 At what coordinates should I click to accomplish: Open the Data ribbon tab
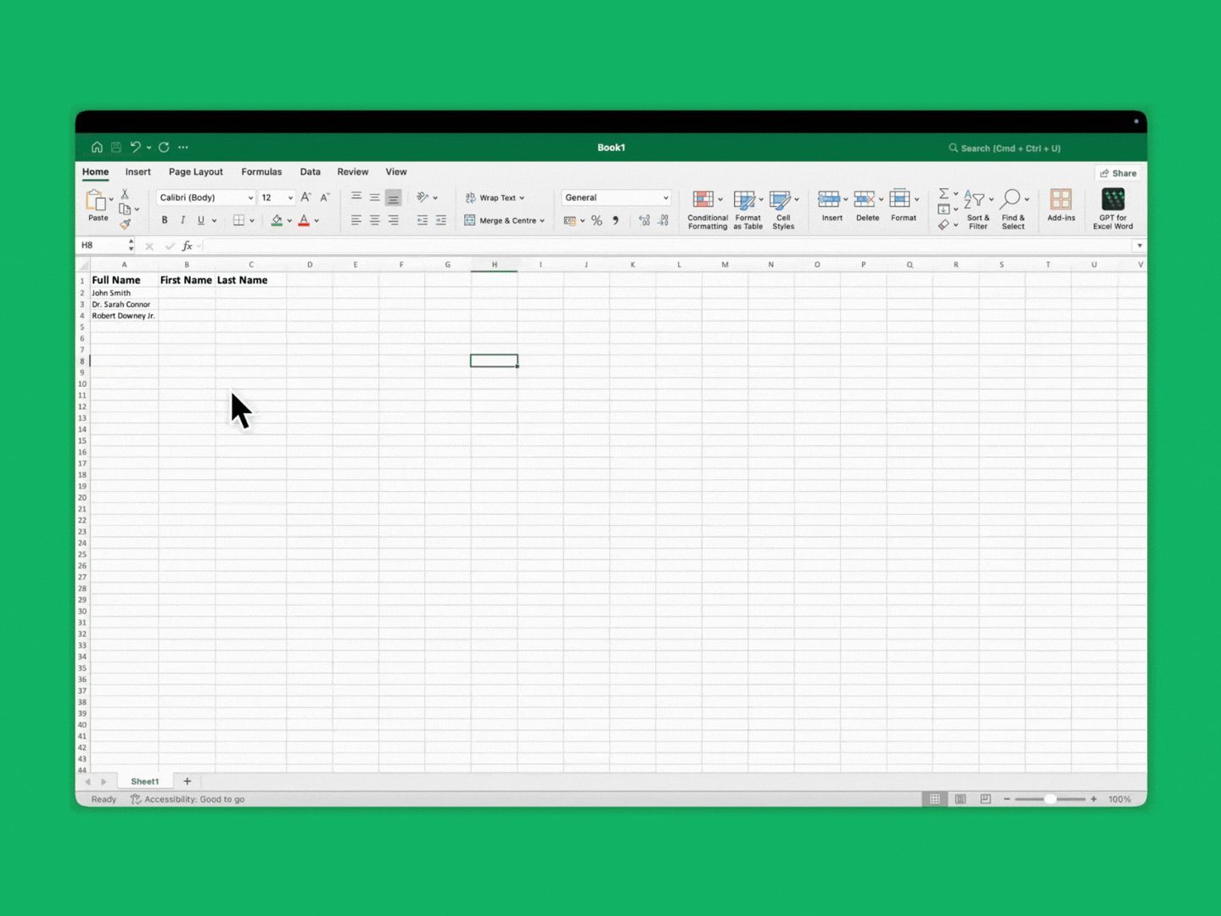point(310,171)
